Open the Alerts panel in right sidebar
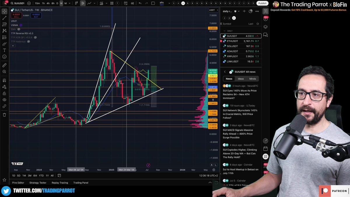The height and width of the screenshot is (197, 350). (x=265, y=19)
